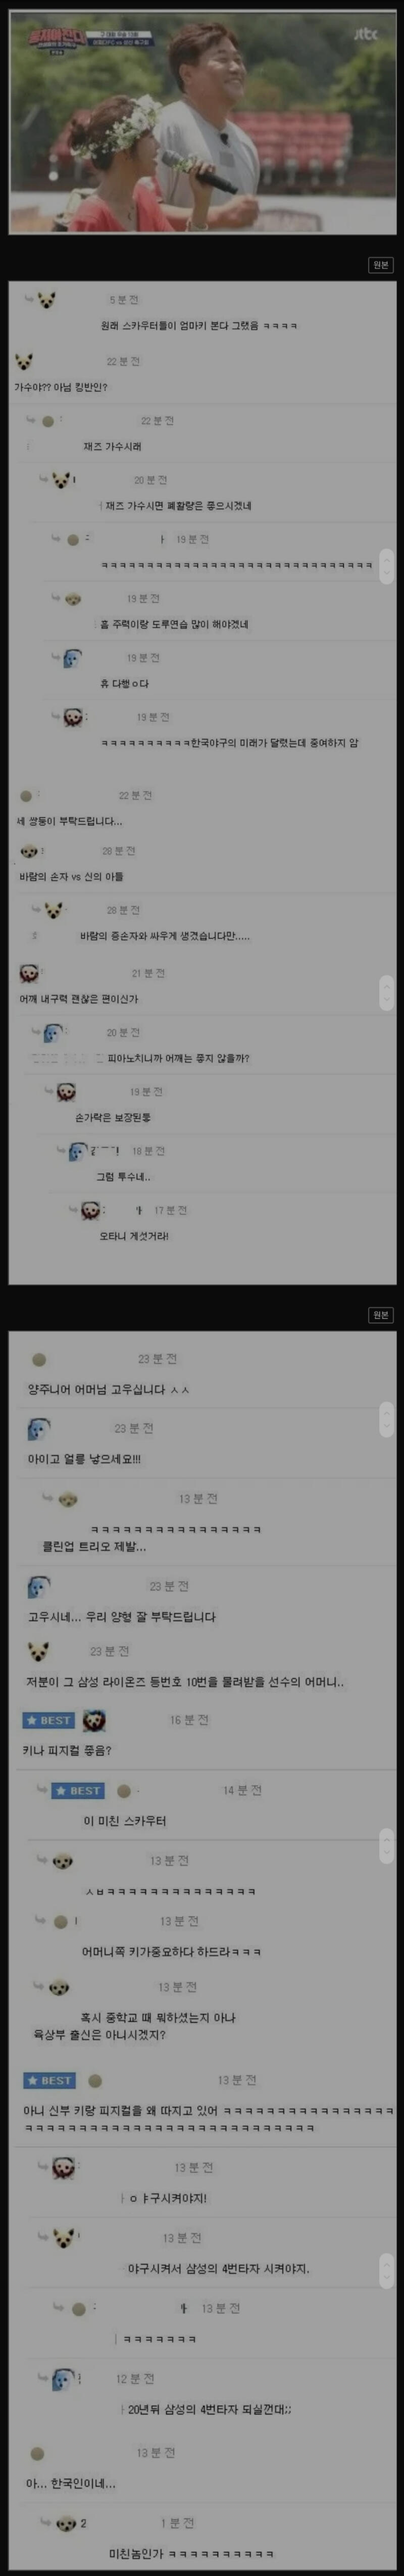Click the fox avatar beside the '저분이 그 삼성 라이온즈' comment

[38, 1651]
